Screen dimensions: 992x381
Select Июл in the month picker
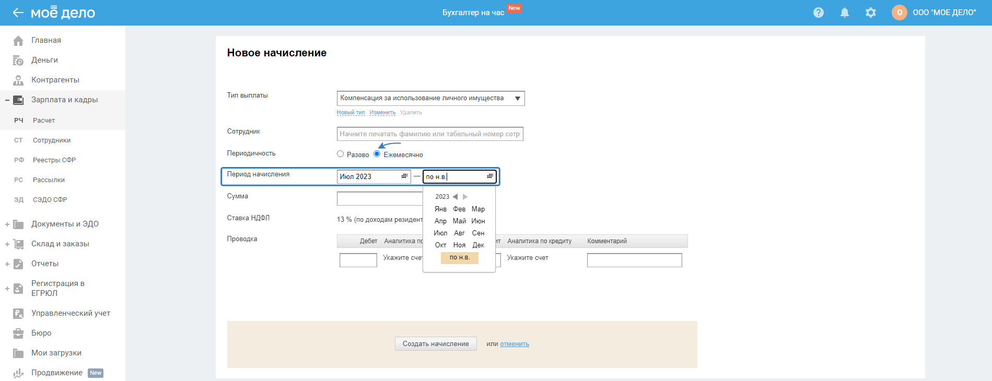point(441,233)
